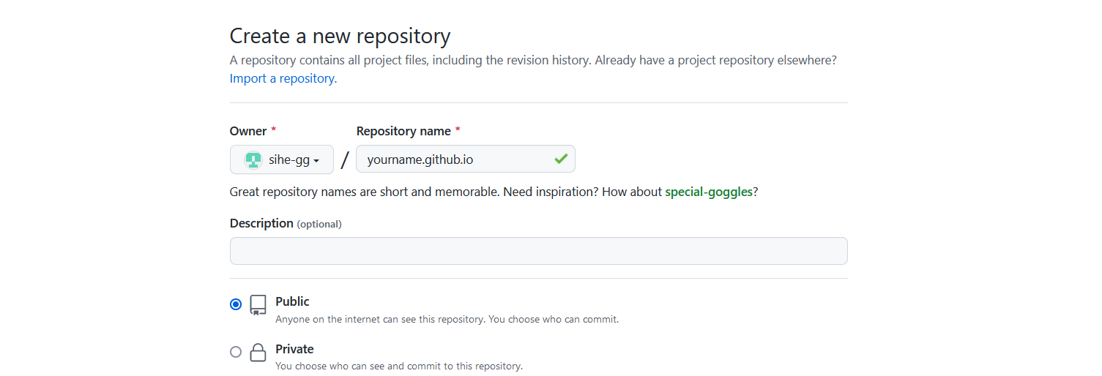The width and height of the screenshot is (1102, 376).
Task: Click text 'Anyone on the internet can see this repository'
Action: point(379,320)
